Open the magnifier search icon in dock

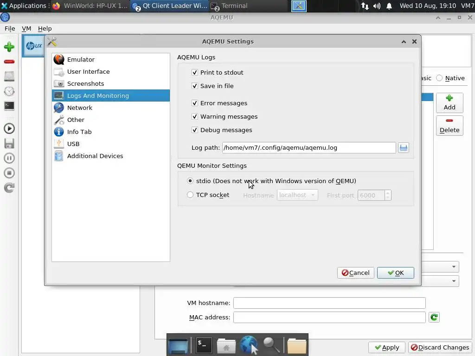[271, 345]
